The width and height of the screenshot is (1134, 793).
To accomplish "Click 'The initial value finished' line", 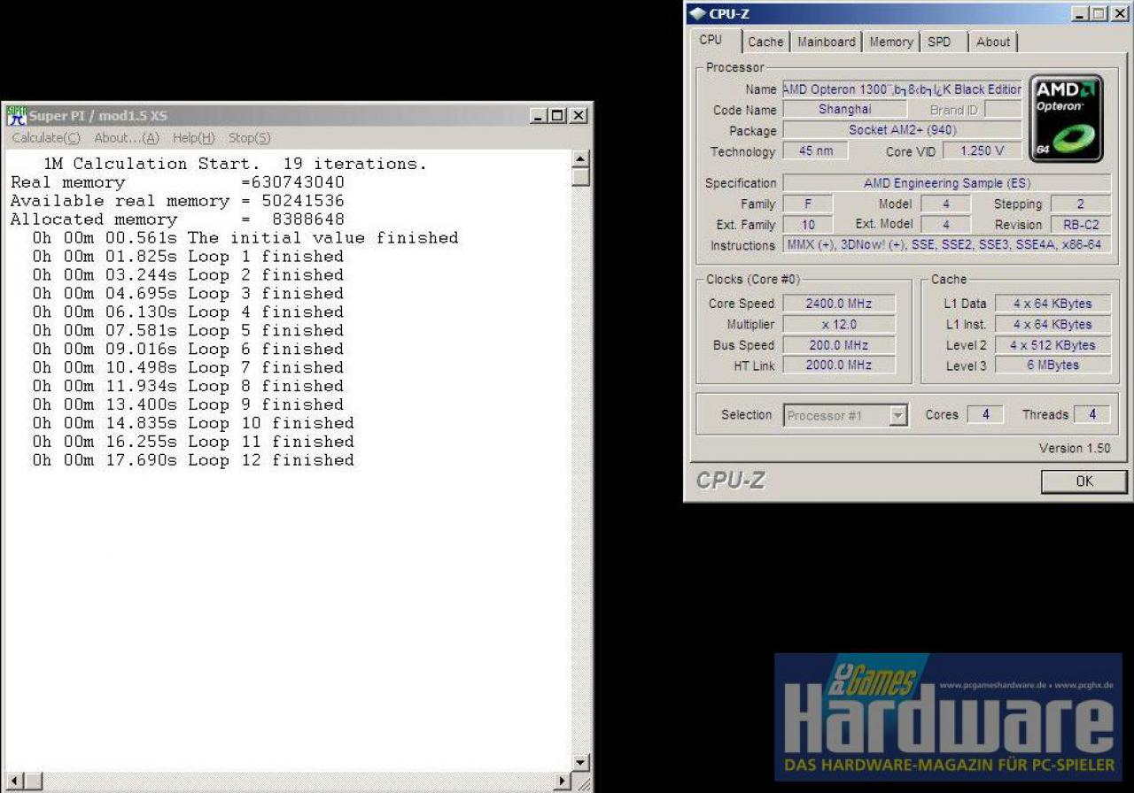I will (x=245, y=238).
